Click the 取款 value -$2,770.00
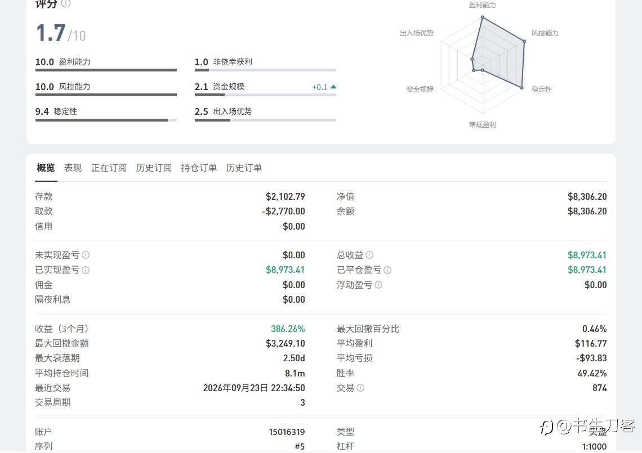The image size is (642, 453). coord(283,211)
